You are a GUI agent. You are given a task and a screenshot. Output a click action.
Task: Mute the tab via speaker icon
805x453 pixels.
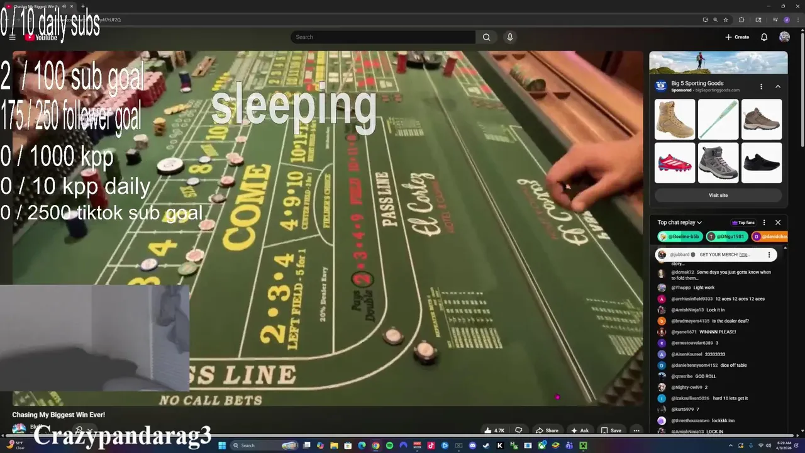click(x=64, y=6)
